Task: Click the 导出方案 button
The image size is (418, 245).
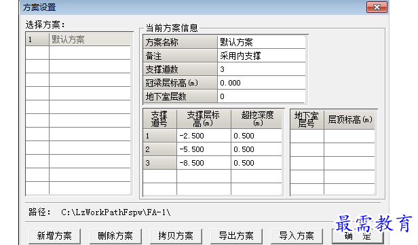Action: tap(236, 235)
